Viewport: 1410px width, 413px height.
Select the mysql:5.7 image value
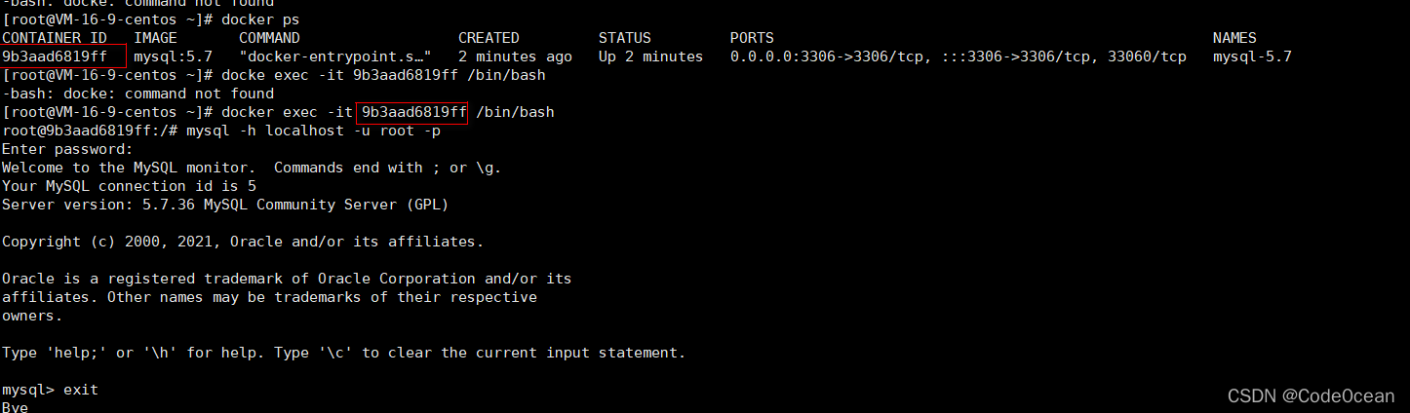[x=173, y=56]
